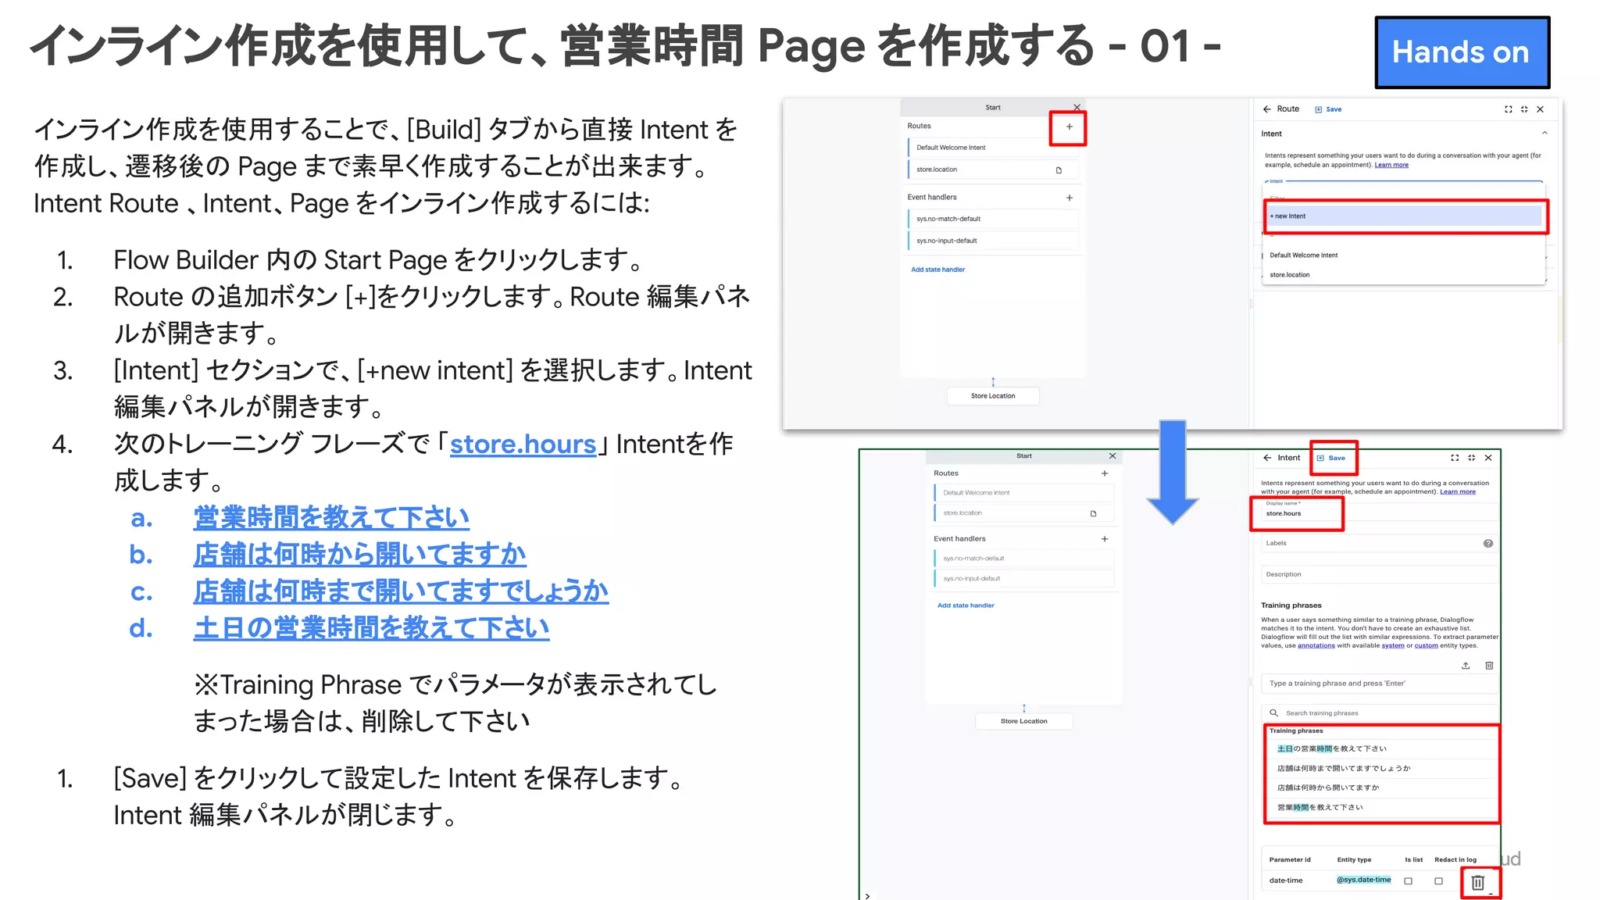
Task: Click the Store Location node in bottom screenshot
Action: coord(1023,721)
